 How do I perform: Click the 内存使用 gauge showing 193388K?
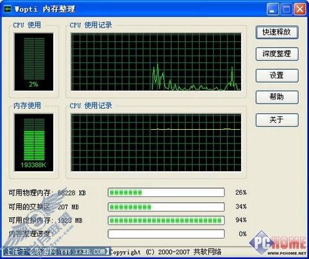(x=34, y=143)
